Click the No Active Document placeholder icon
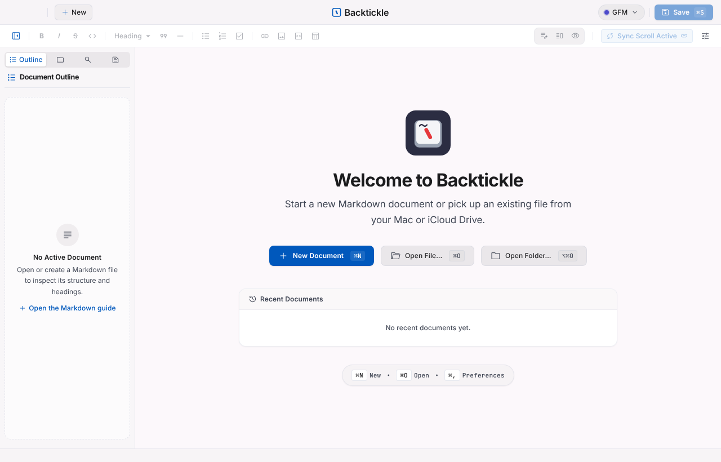Screen dimensions: 721x462 (x=68, y=235)
